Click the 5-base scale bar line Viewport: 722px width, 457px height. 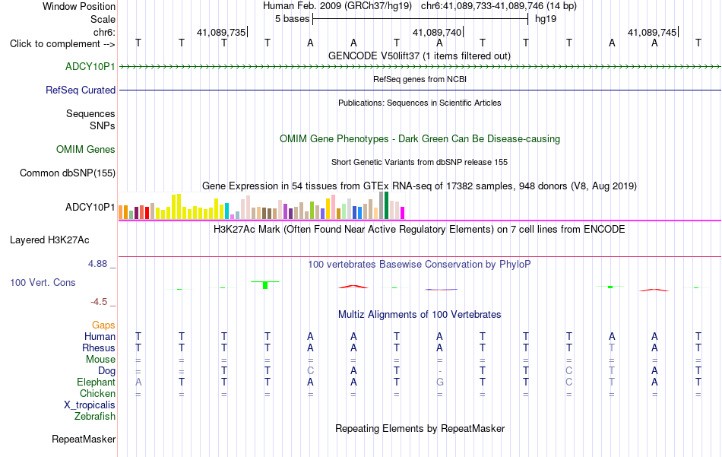pyautogui.click(x=420, y=19)
